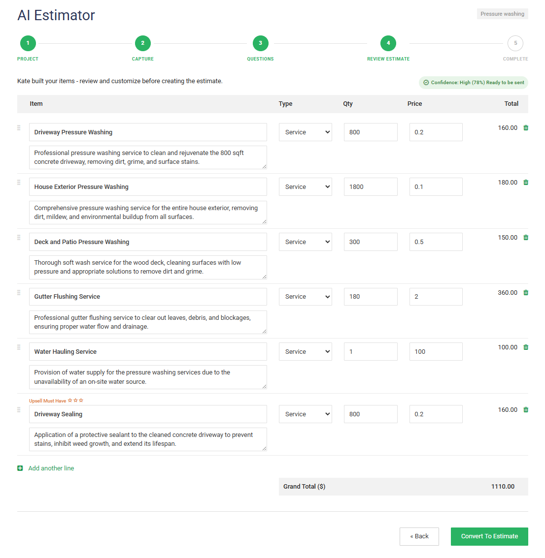This screenshot has width=545, height=558.
Task: Click trash icon for House Exterior Pressure Washing
Action: coord(526,183)
